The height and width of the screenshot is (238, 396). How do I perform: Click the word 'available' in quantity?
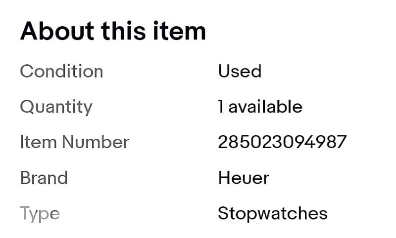(x=265, y=107)
